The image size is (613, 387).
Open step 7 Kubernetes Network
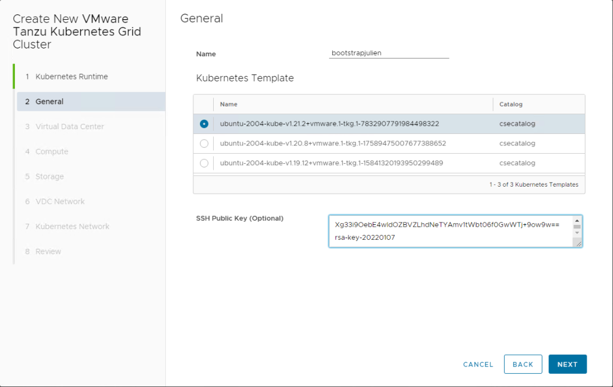[x=67, y=227]
